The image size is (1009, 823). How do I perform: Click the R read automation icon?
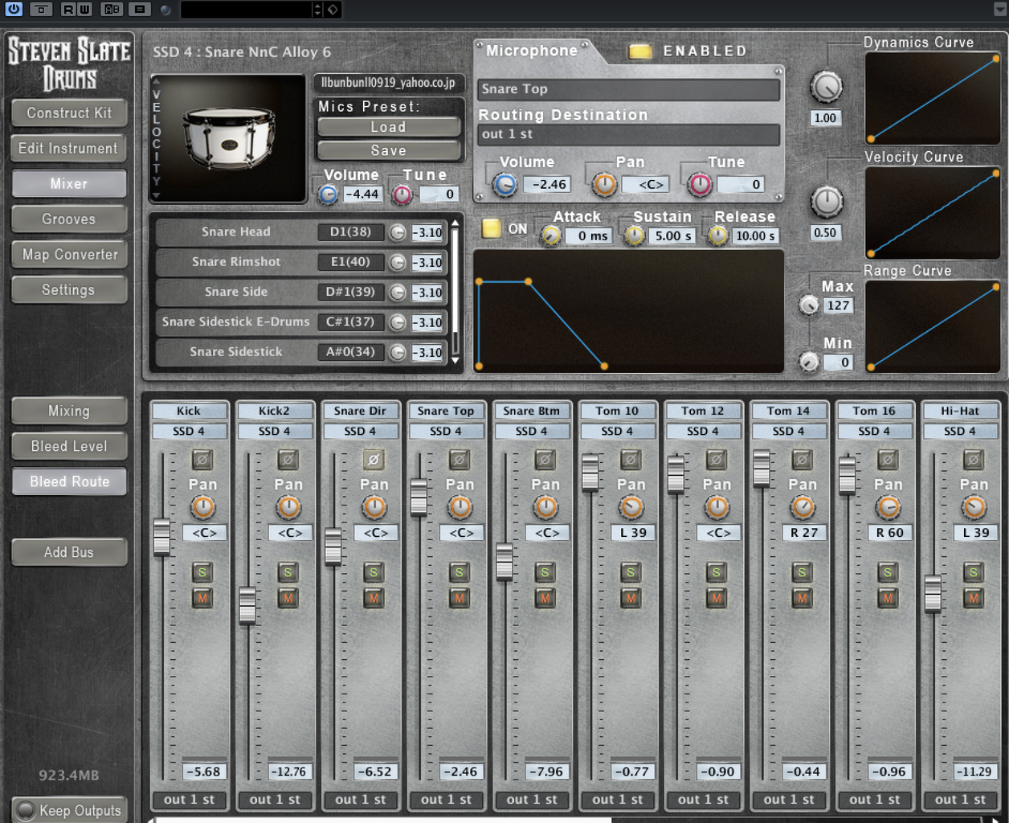pyautogui.click(x=68, y=9)
